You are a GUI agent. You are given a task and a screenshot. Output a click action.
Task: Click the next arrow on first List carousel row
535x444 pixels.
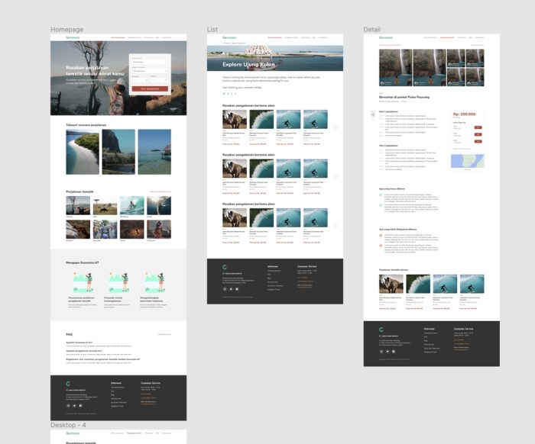(336, 127)
